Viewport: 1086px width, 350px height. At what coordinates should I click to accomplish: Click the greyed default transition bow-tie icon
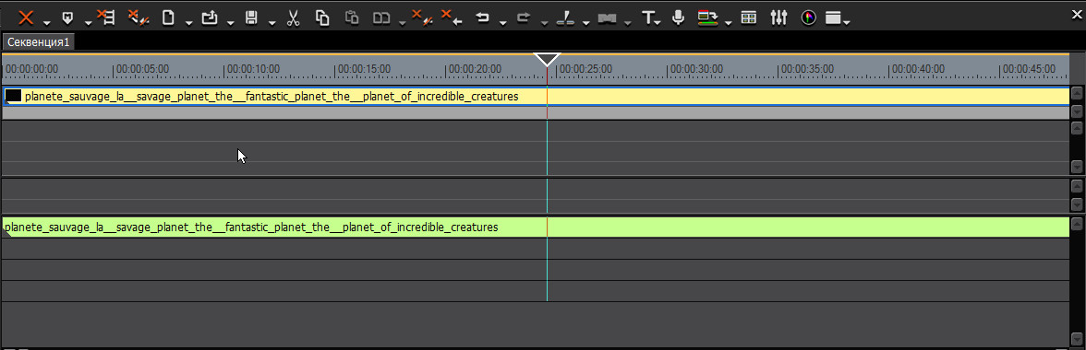[x=608, y=18]
